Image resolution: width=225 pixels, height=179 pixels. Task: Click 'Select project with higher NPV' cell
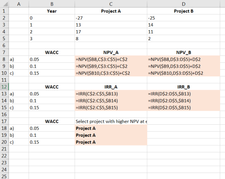[x=111, y=121]
